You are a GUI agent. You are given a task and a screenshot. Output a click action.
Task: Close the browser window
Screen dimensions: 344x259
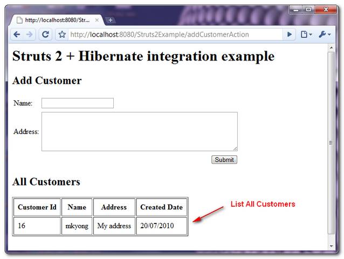pyautogui.click(x=326, y=10)
